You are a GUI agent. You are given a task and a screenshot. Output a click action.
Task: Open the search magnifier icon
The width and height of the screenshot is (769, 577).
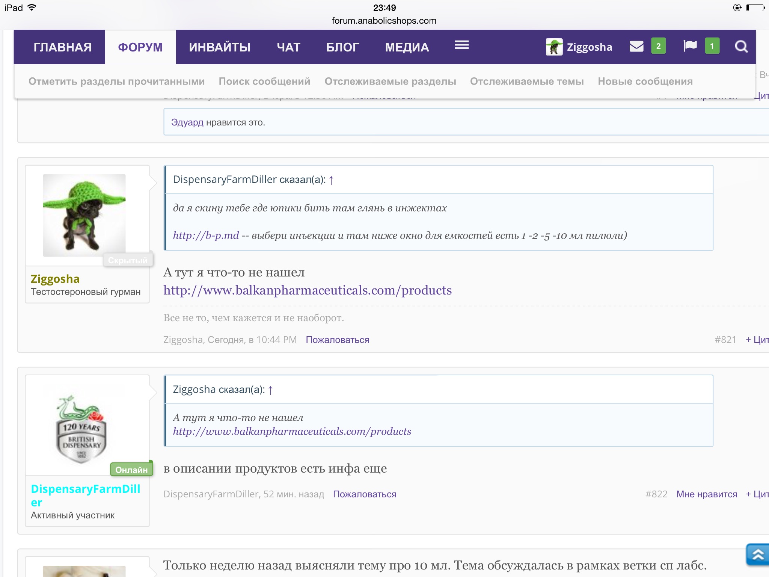tap(741, 47)
